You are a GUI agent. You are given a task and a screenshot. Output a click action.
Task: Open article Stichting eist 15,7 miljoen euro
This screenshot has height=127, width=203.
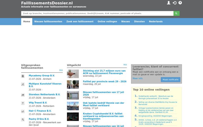104,72
